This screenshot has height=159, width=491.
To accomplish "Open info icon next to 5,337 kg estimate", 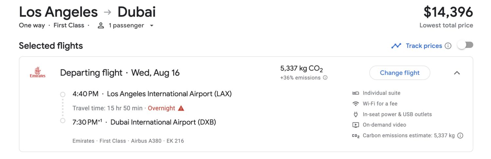I will [x=460, y=135].
